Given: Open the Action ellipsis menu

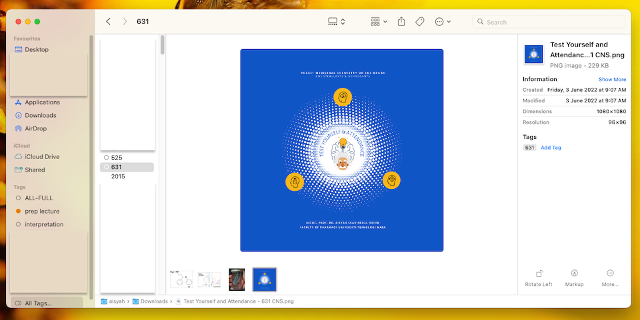Looking at the screenshot, I should [x=443, y=21].
